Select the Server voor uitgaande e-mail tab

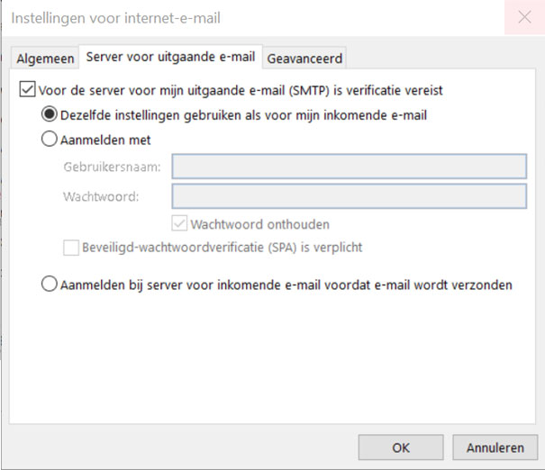point(170,57)
